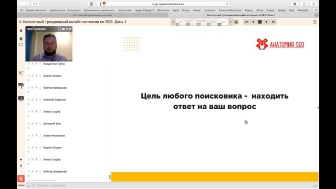
Task: Toggle fullscreen mode from the left sidebar
Action: pyautogui.click(x=21, y=45)
